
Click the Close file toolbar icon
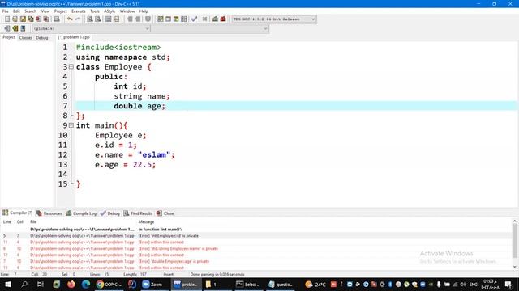(x=38, y=19)
